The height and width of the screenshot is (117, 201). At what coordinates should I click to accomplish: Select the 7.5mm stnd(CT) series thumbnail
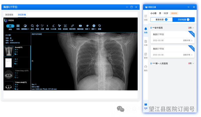(9, 86)
